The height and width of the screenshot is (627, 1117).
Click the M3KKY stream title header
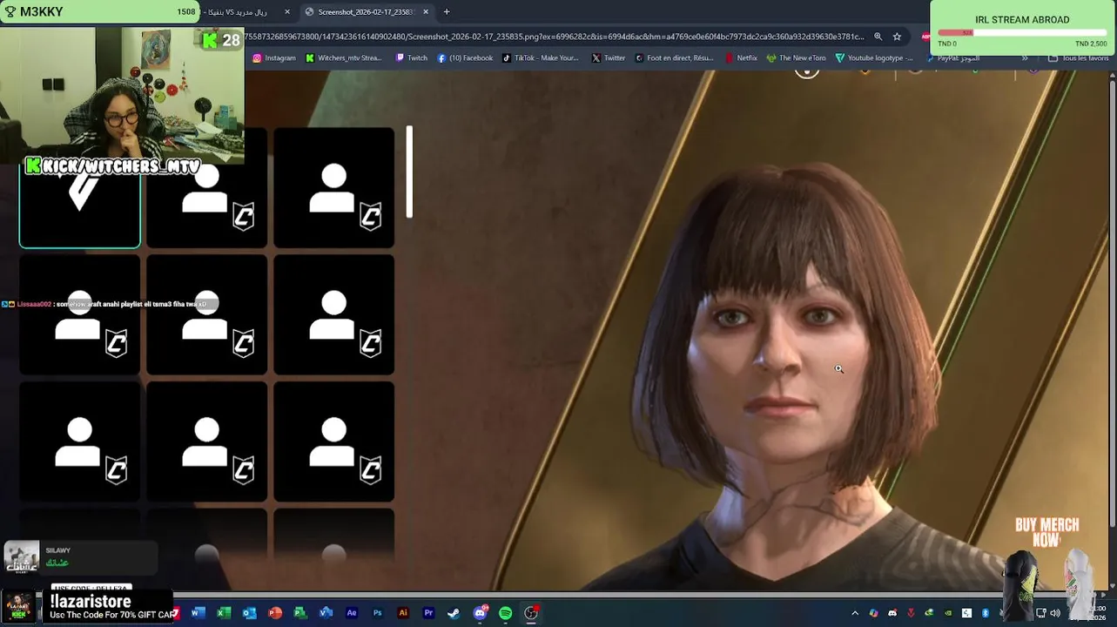[41, 12]
